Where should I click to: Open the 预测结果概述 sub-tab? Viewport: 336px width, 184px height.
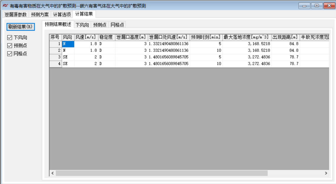(58, 24)
